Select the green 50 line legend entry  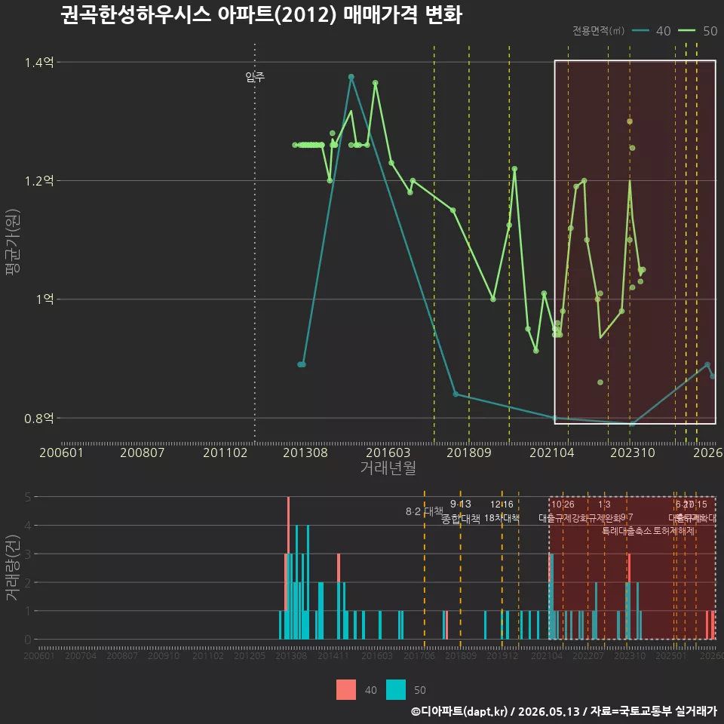pyautogui.click(x=698, y=31)
